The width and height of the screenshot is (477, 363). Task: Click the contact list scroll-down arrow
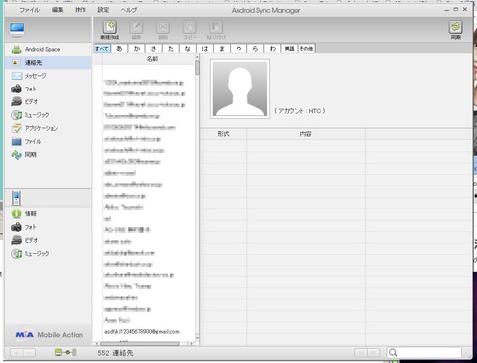tap(197, 338)
